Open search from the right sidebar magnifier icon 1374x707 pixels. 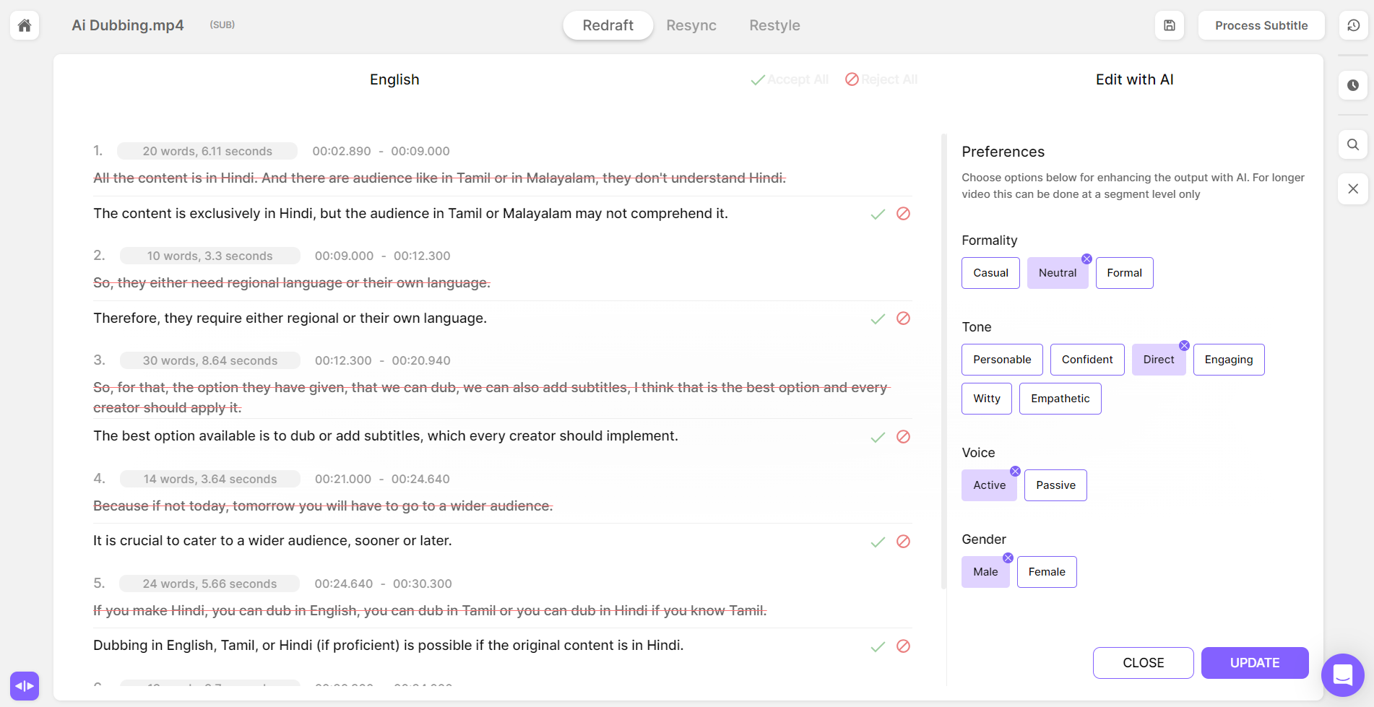[x=1354, y=144]
